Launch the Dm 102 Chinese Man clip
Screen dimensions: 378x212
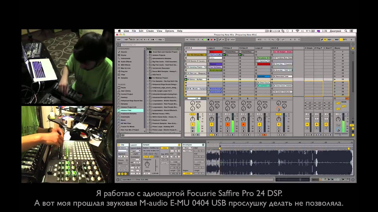coord(186,55)
